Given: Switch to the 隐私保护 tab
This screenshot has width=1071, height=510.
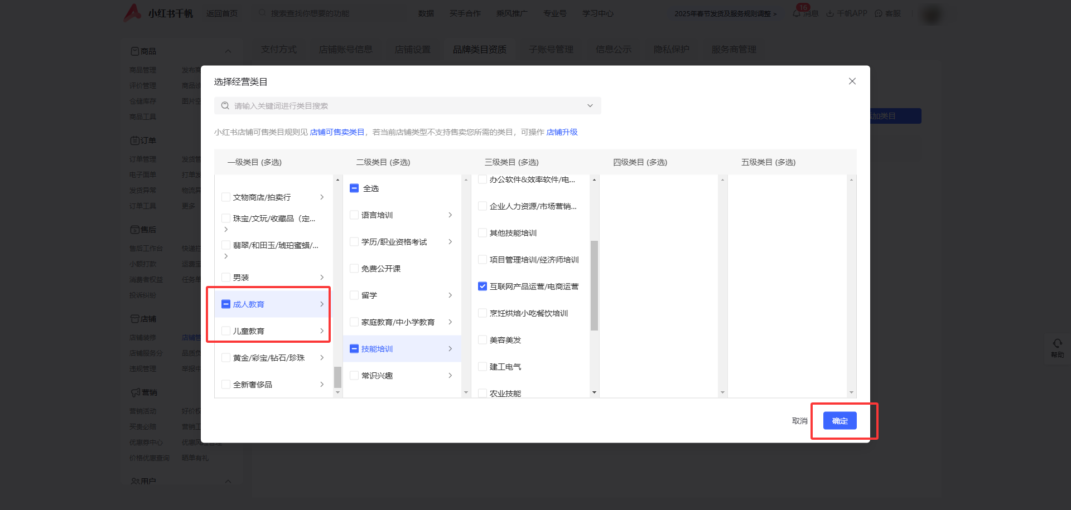Looking at the screenshot, I should (x=671, y=50).
